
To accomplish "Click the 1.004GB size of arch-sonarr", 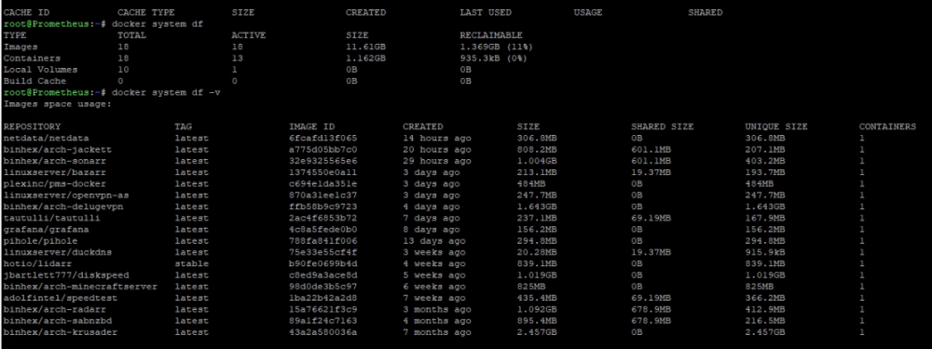I will [x=537, y=161].
